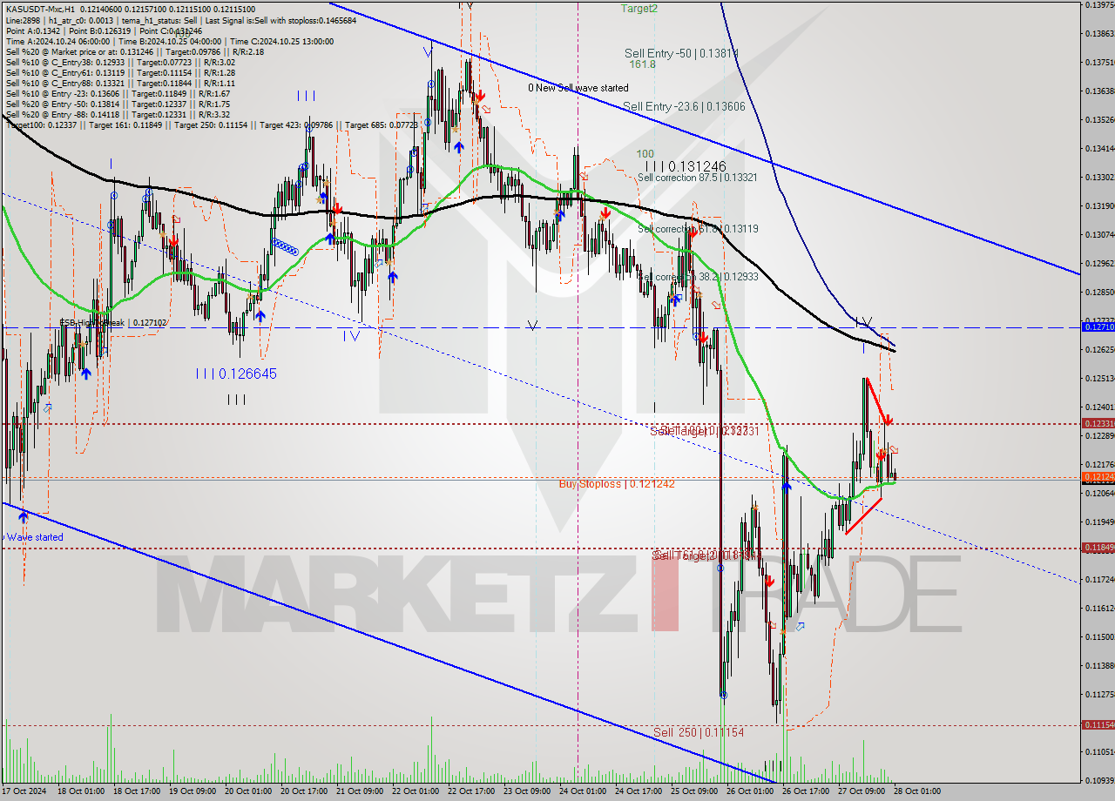The width and height of the screenshot is (1115, 801).
Task: Click the 'Sell correction 61.8 | 0.13119' label
Action: tap(697, 229)
